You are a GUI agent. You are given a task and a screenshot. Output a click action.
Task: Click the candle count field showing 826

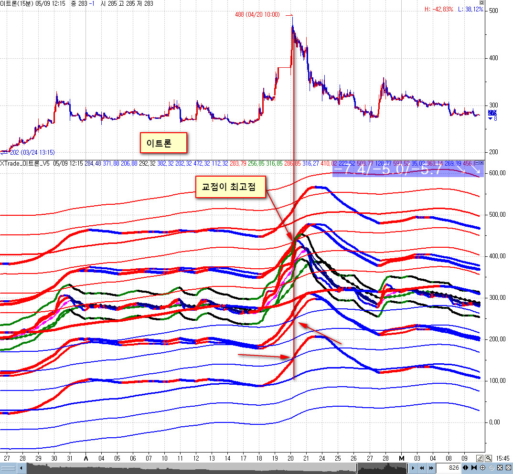coord(448,467)
